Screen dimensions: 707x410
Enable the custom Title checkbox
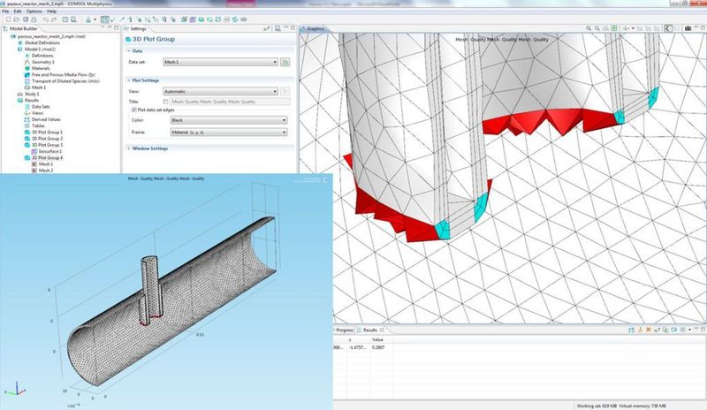point(165,101)
